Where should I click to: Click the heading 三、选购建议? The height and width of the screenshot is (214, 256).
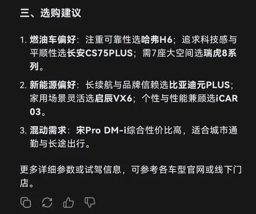click(x=51, y=13)
